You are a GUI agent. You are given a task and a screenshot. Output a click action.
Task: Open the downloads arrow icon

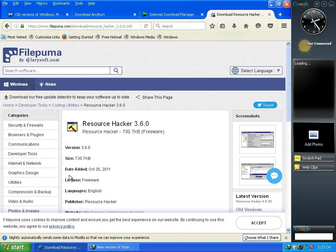[x=234, y=26]
